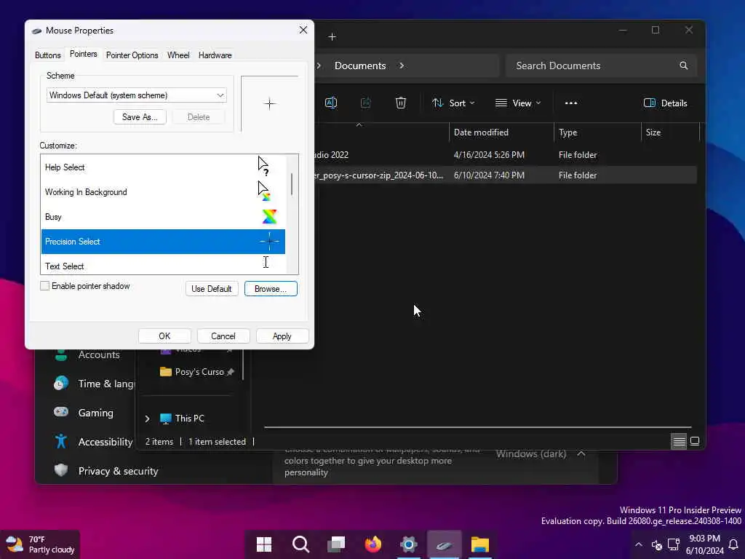Image resolution: width=745 pixels, height=559 pixels.
Task: Click the Use Default button
Action: [212, 288]
